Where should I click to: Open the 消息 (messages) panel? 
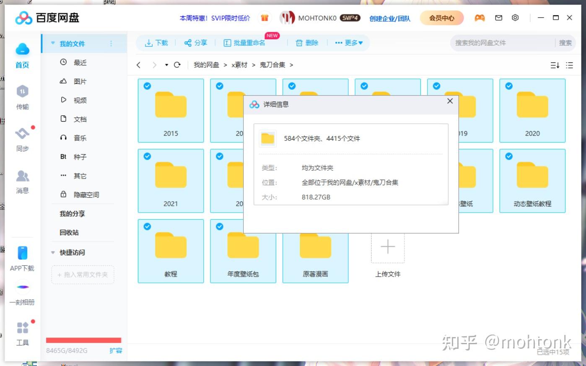22,182
